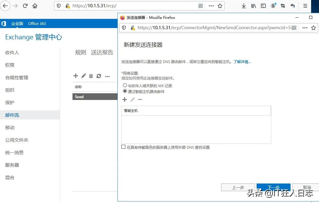
Task: Open Firefox hamburger application menu
Action: 305,5
